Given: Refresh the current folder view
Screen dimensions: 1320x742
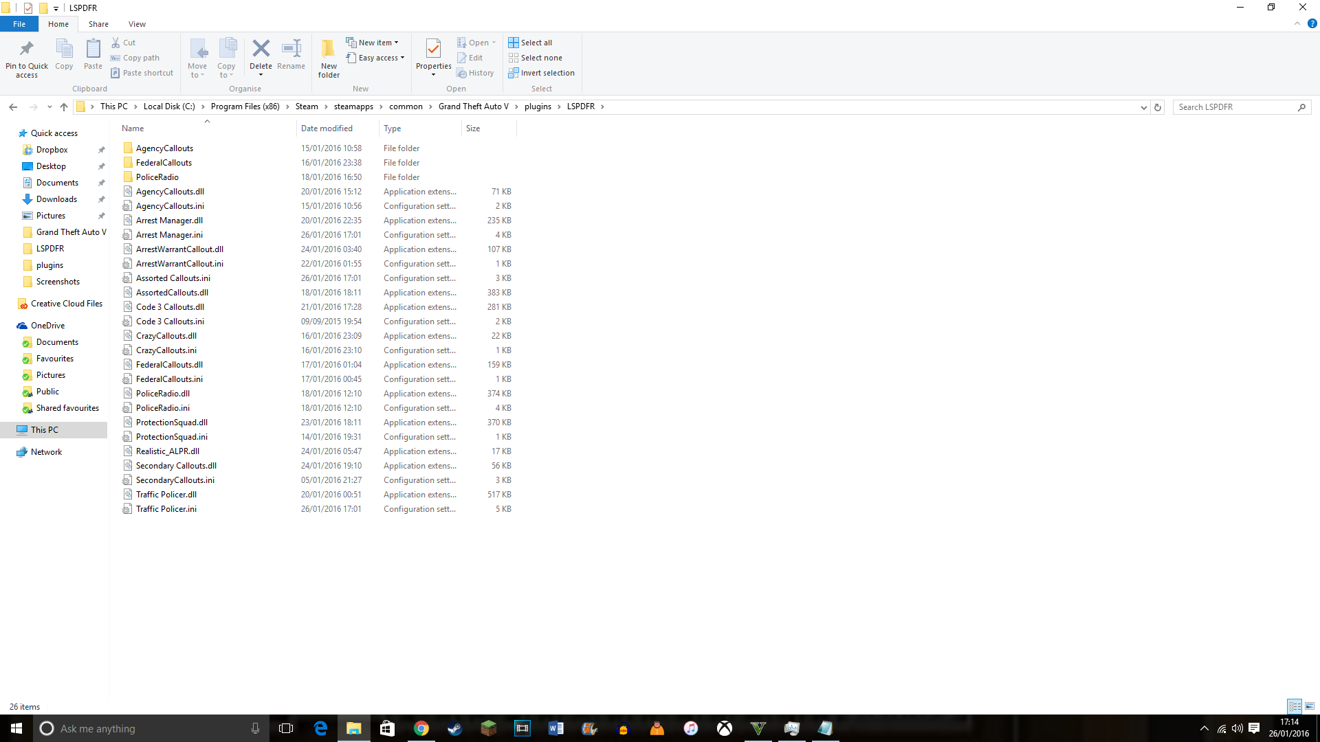Looking at the screenshot, I should pos(1158,107).
